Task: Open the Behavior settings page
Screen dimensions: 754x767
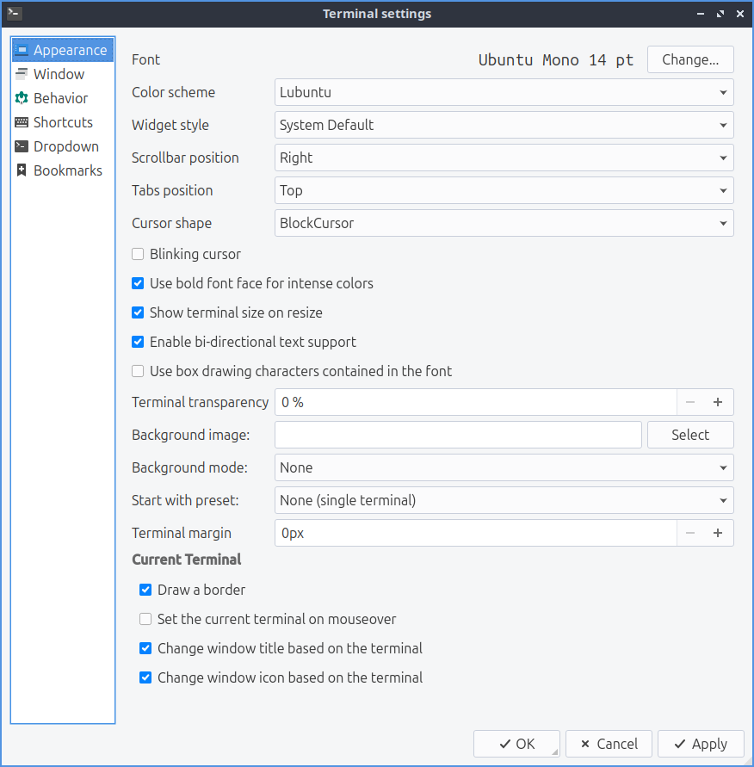Action: click(60, 98)
